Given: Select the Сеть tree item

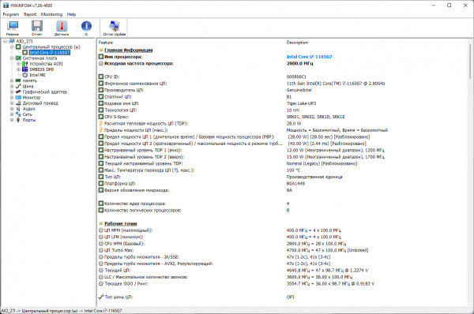Looking at the screenshot, I should pos(27,114).
